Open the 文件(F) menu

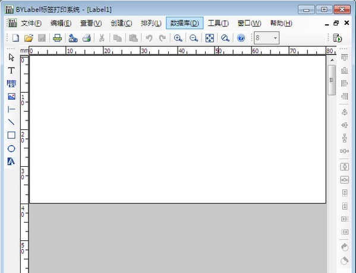(x=31, y=23)
